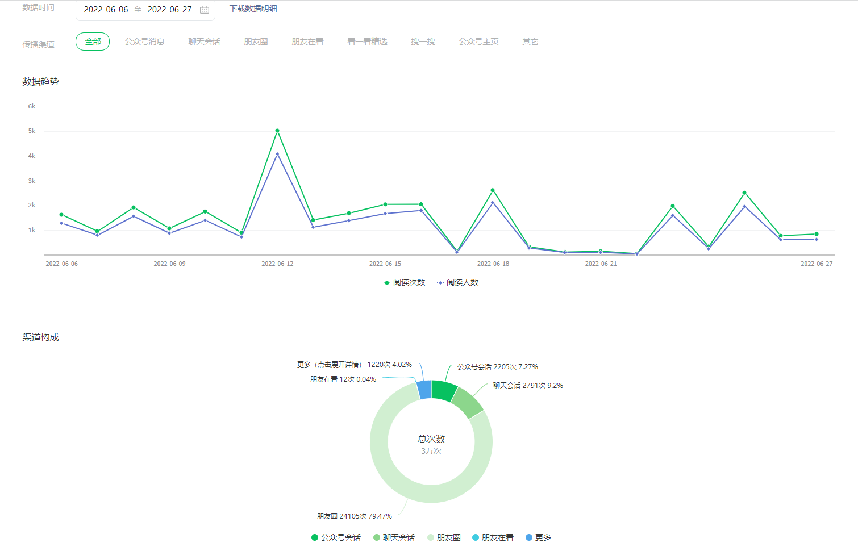Switch to the 公众号消息 channel tab
858x551 pixels.
click(144, 41)
